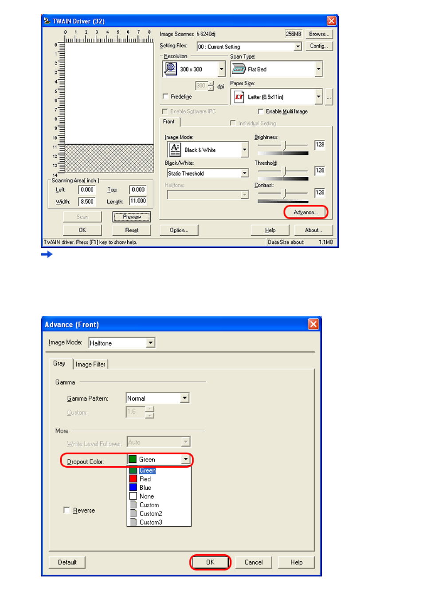423x600 pixels.
Task: Click the Browse... button
Action: (319, 34)
